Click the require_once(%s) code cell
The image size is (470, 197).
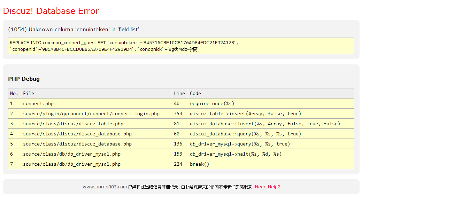(x=212, y=103)
